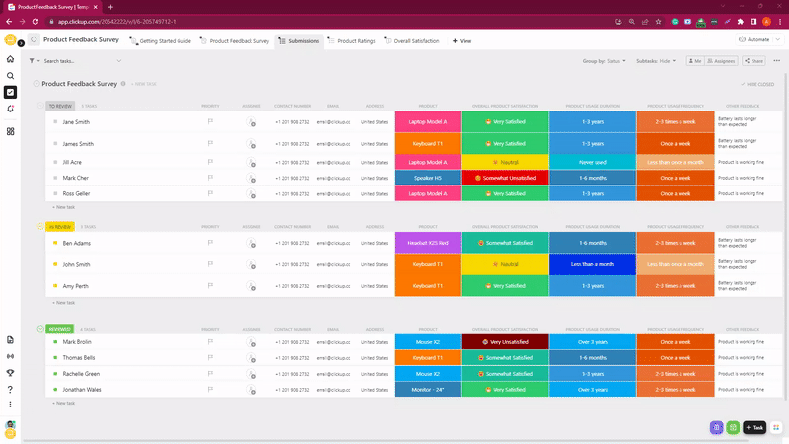Change Mark Brolin's Very Unsatisfied cell
The height and width of the screenshot is (444, 789).
click(505, 342)
